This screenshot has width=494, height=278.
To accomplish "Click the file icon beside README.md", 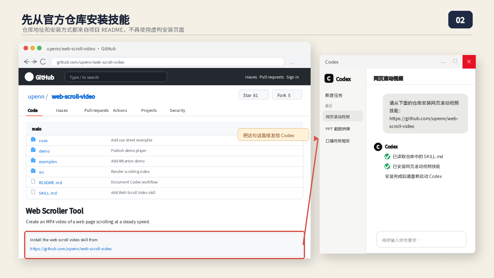I will tap(33, 181).
